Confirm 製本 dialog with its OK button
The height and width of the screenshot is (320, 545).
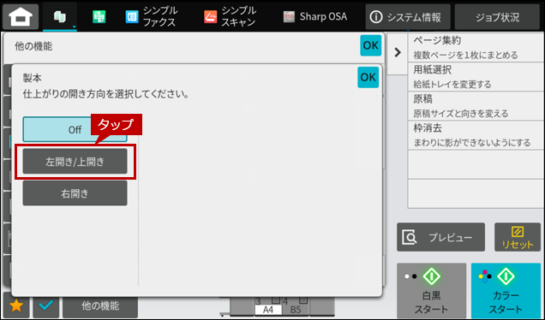click(368, 77)
